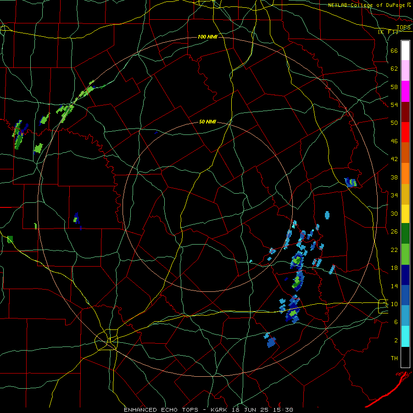Click the dark orange legend band
Screen dimensions: 413x413
click(405, 152)
